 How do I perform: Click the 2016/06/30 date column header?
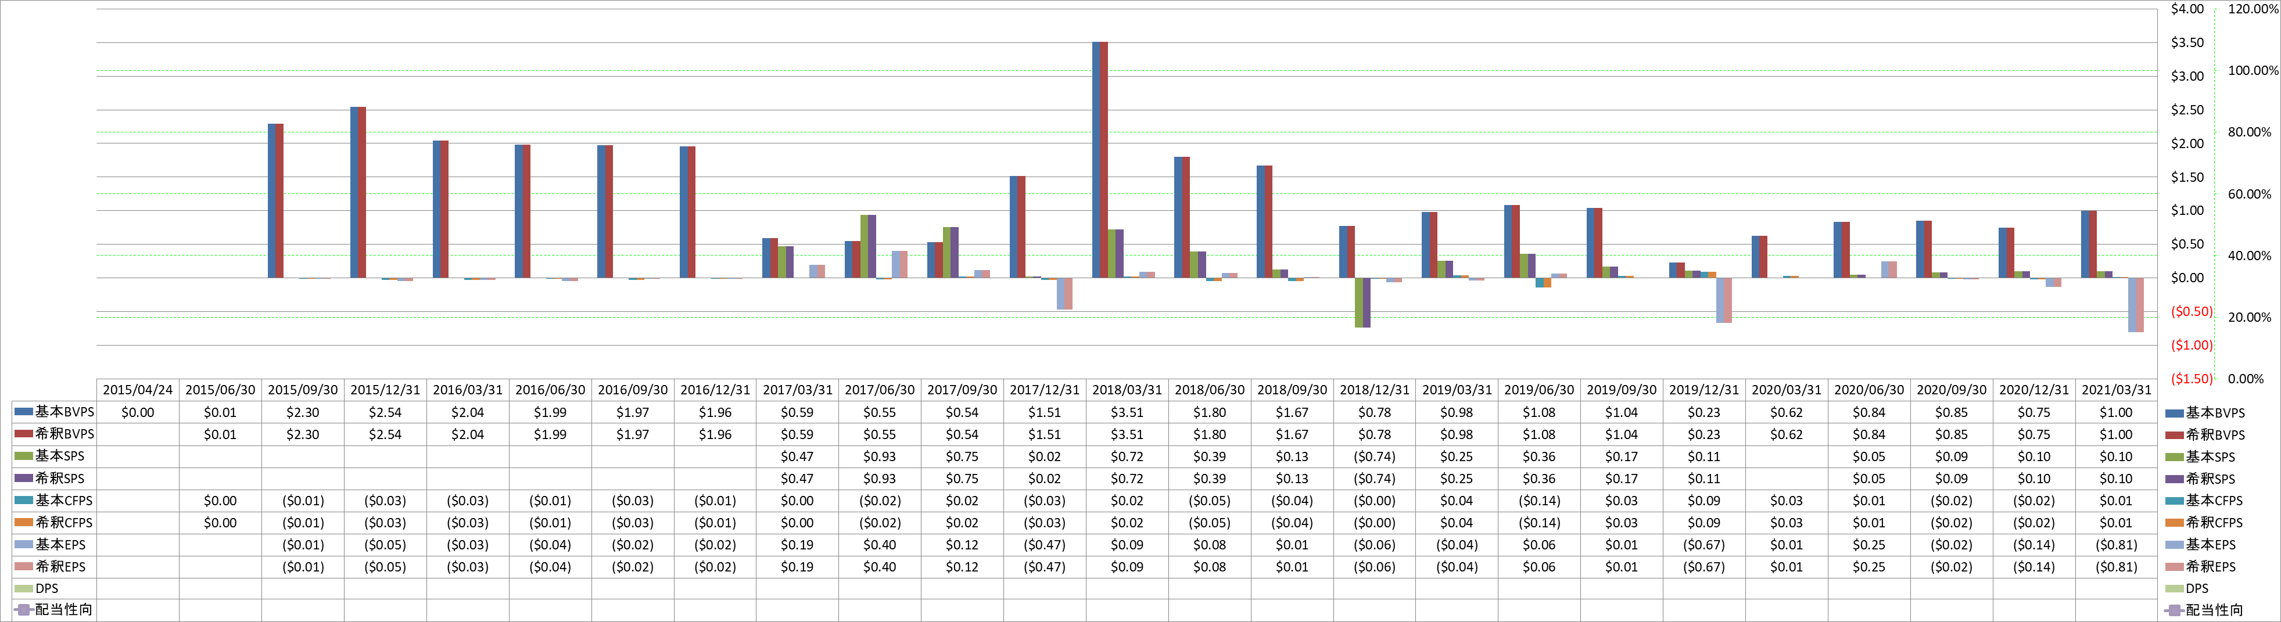(x=550, y=389)
